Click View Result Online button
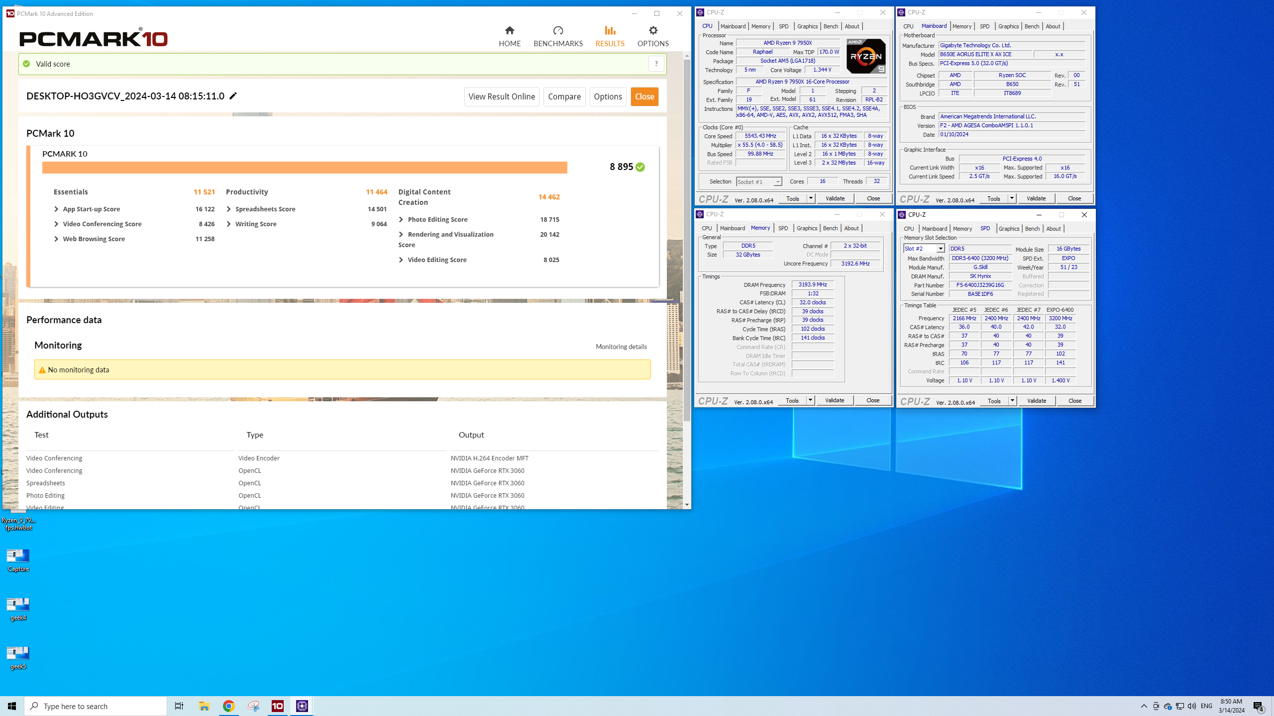 tap(502, 96)
